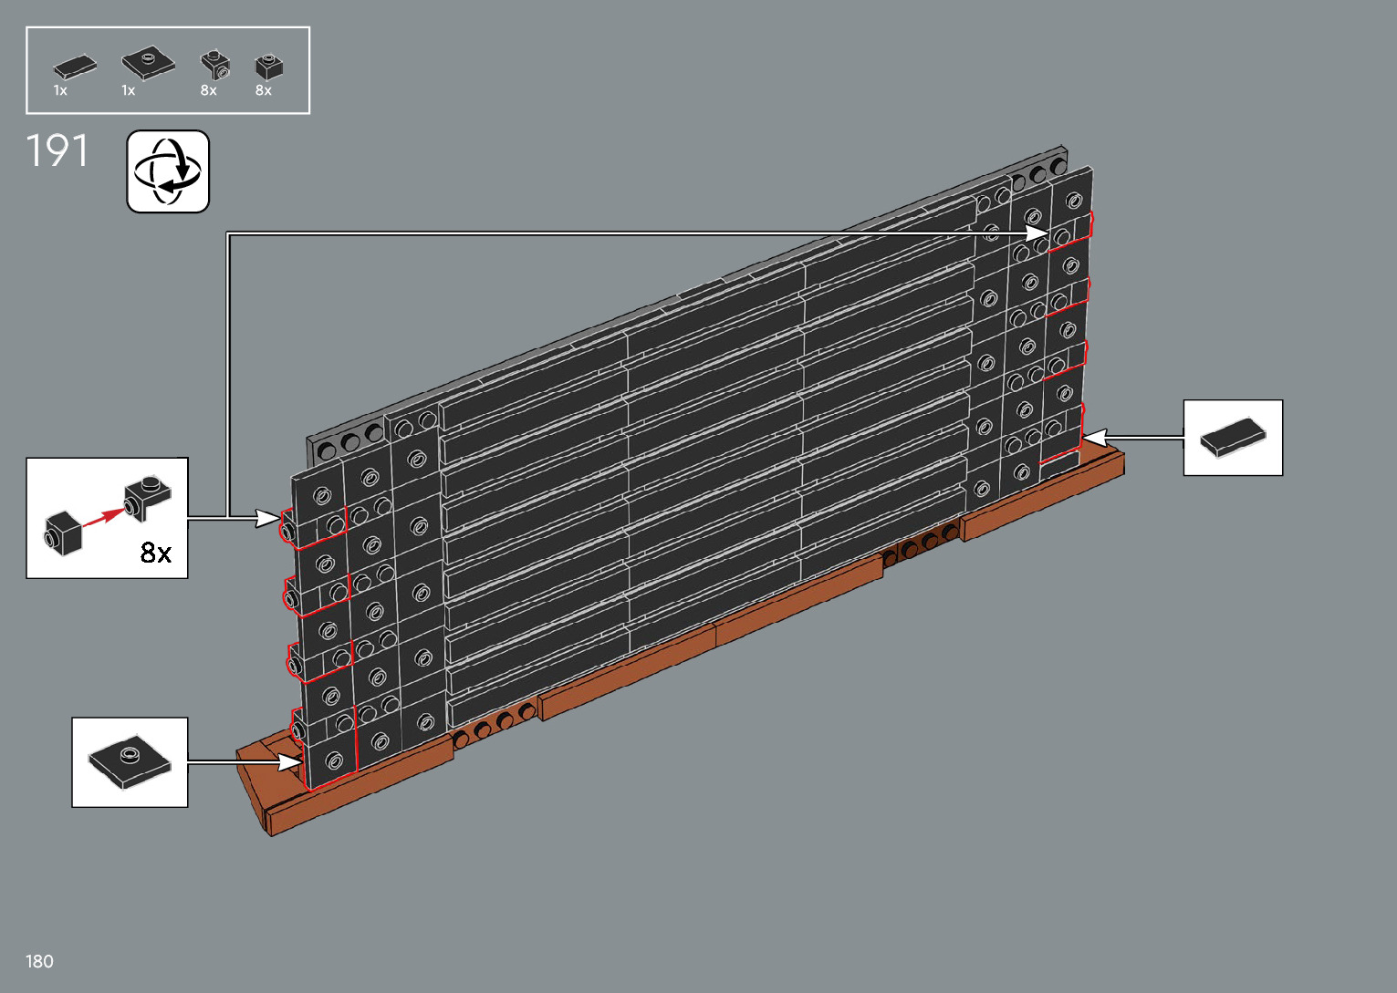
Task: Click the side-stud brick in parts list
Action: click(268, 66)
